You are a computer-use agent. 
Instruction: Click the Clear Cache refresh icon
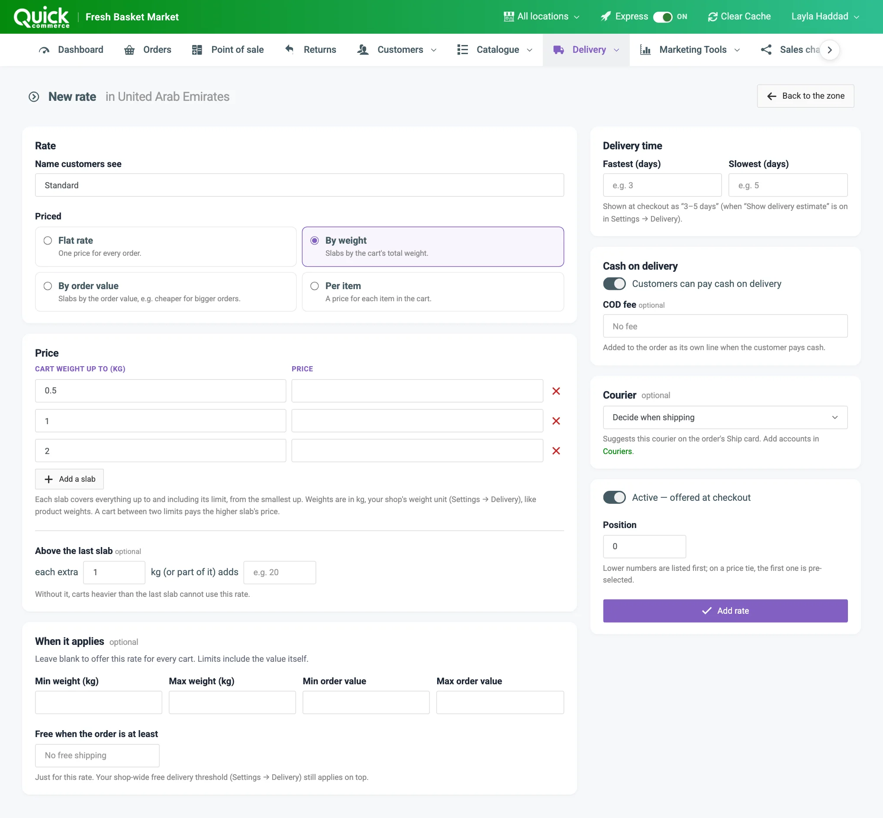[712, 17]
